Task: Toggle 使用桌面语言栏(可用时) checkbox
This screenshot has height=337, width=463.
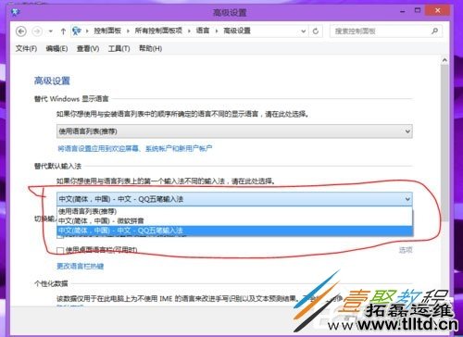Action: [60, 250]
